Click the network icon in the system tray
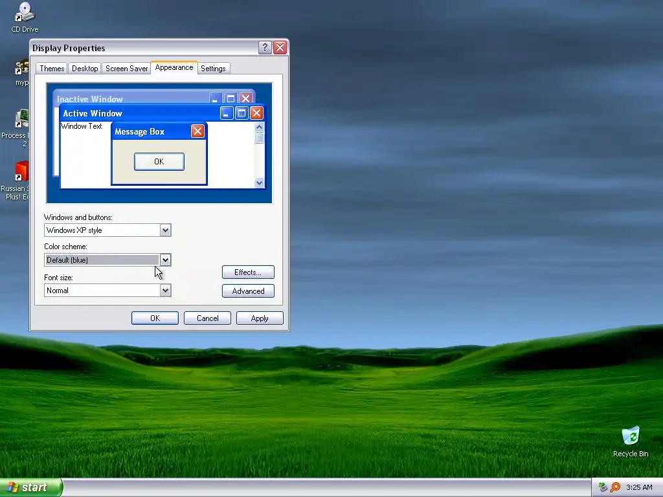Image resolution: width=663 pixels, height=497 pixels. click(603, 487)
